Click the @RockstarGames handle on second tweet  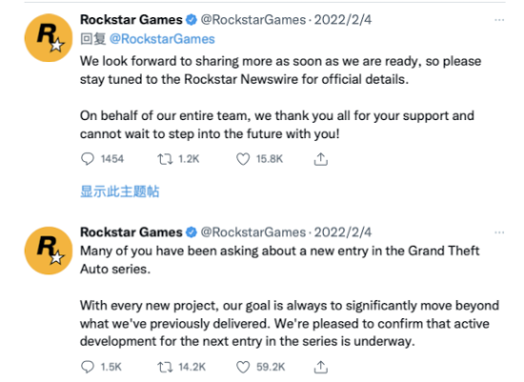click(253, 232)
